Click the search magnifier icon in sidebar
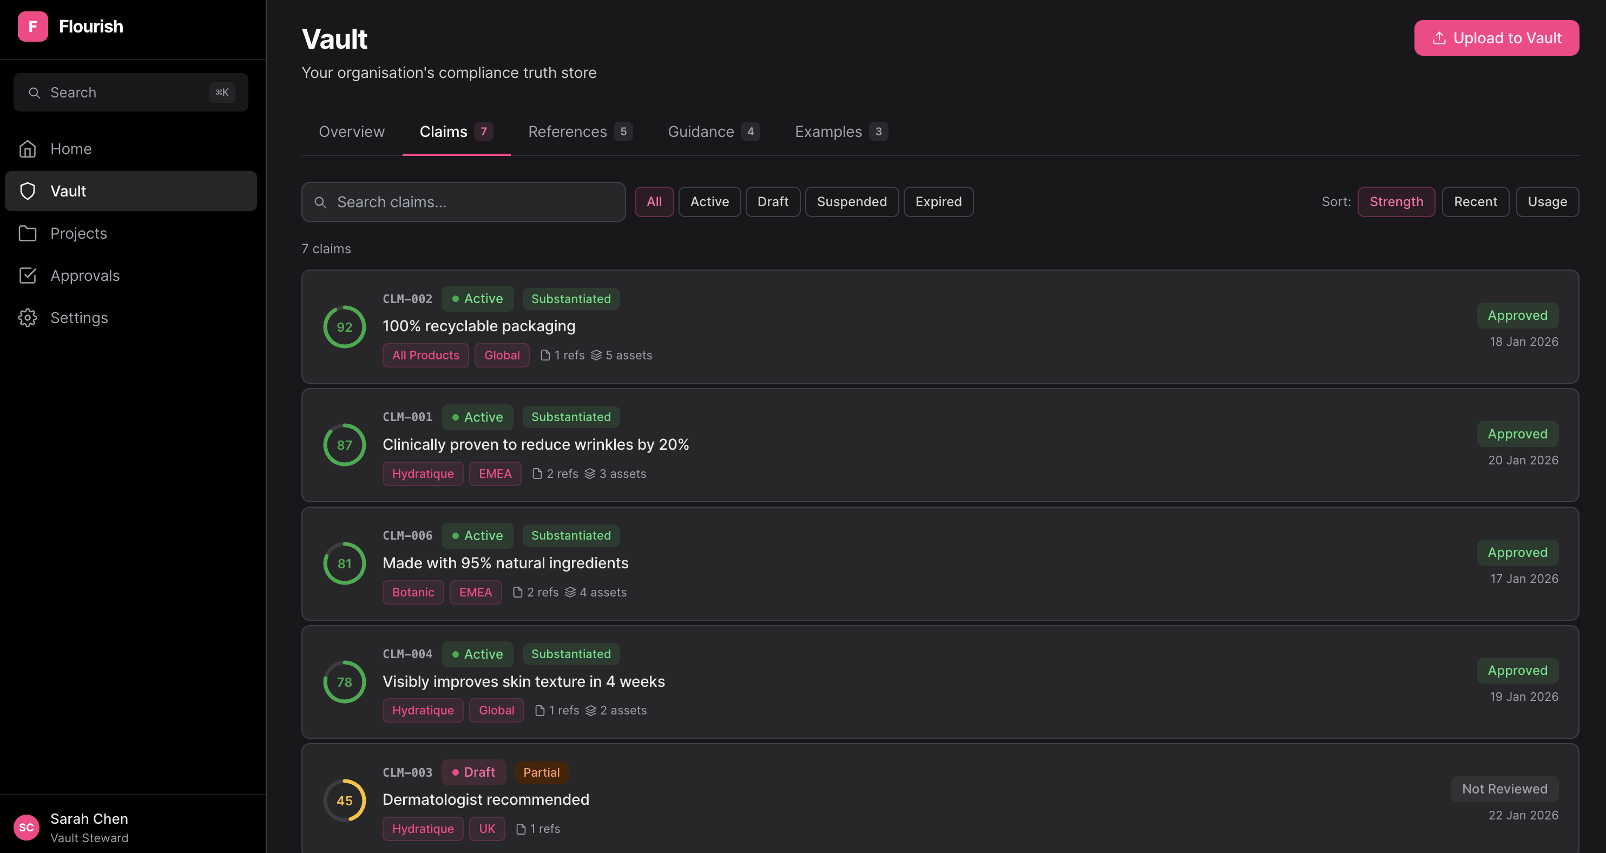 tap(35, 93)
